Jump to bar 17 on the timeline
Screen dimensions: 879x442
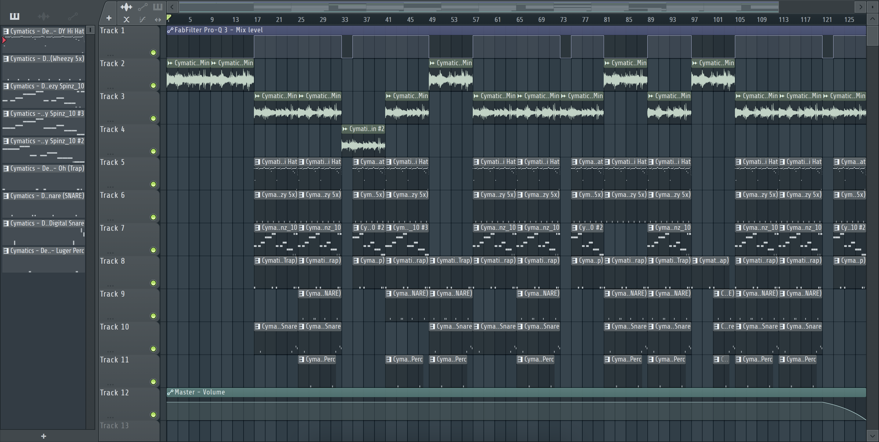click(257, 20)
